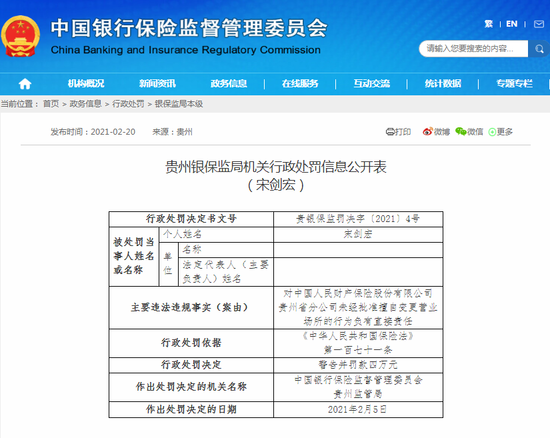Click 《中华人民共和国保险法》 cell
Image resolution: width=550 pixels, height=438 pixels.
coord(358,343)
